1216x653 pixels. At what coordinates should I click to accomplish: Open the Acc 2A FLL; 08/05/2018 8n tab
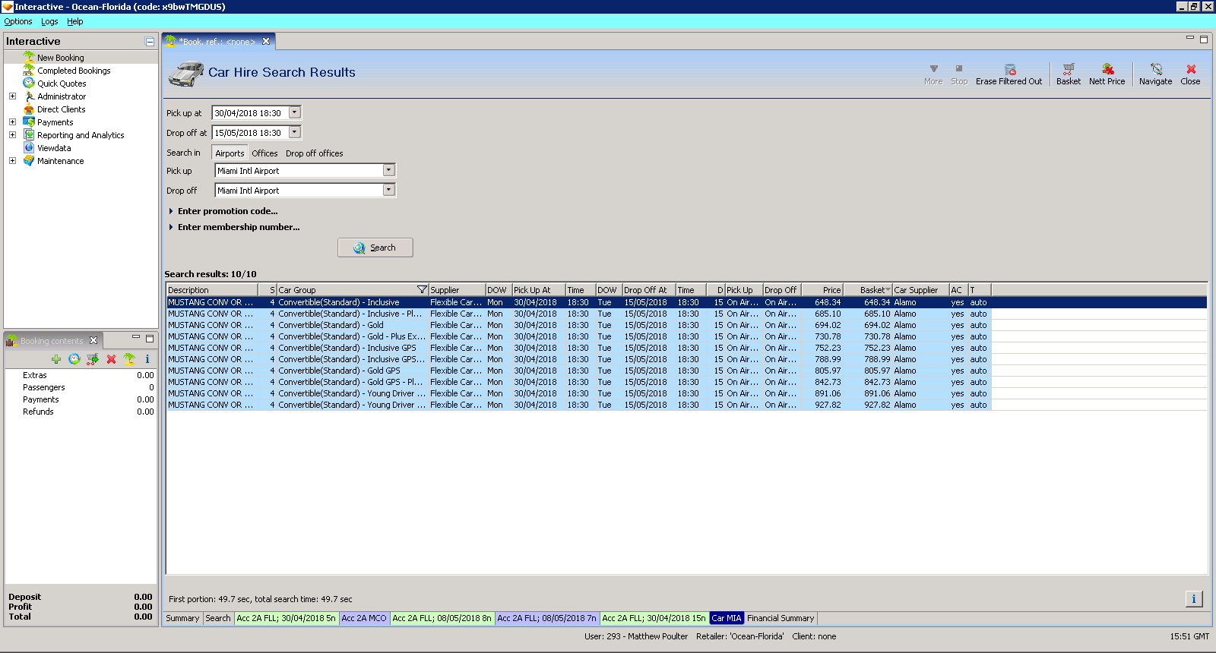(442, 618)
